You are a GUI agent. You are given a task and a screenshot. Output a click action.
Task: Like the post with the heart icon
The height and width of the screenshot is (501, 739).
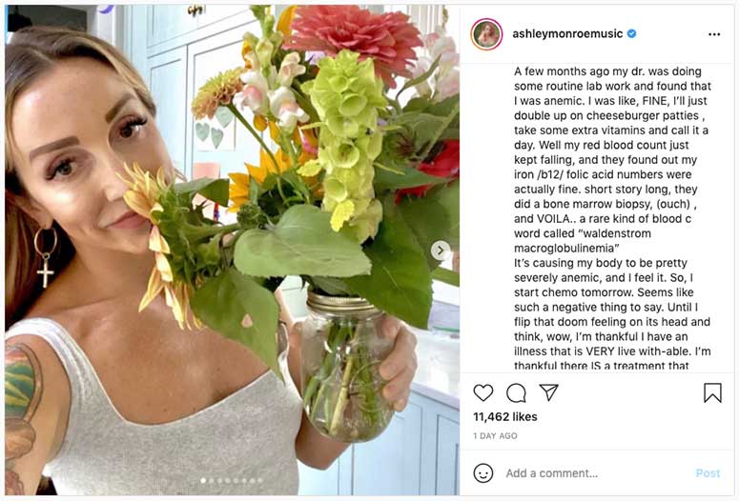[483, 392]
